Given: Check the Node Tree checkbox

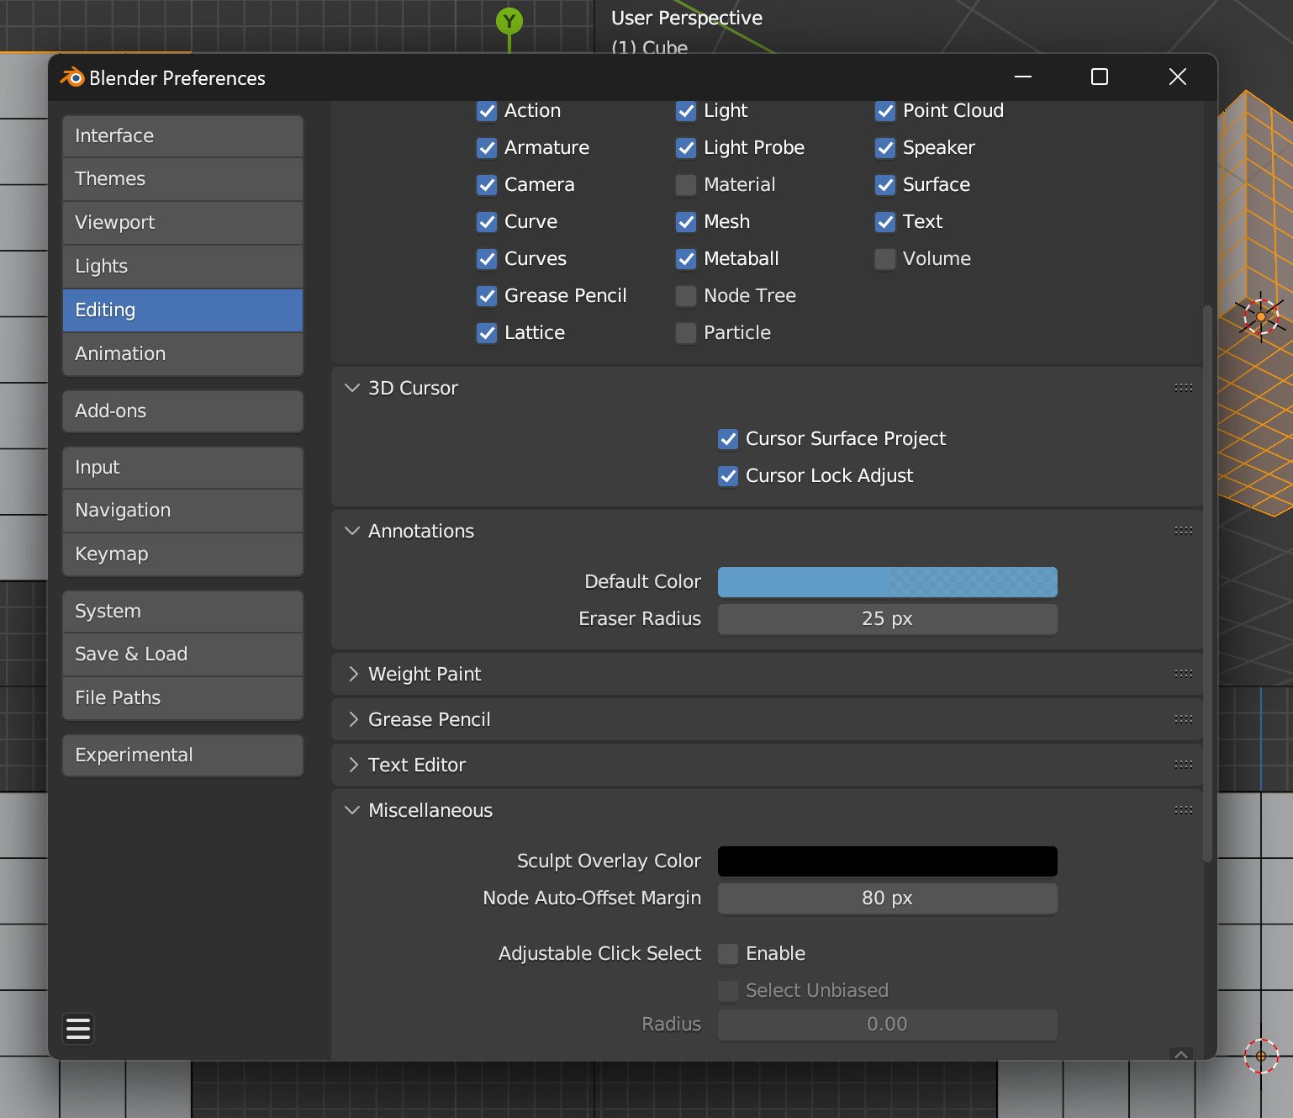Looking at the screenshot, I should tap(686, 296).
